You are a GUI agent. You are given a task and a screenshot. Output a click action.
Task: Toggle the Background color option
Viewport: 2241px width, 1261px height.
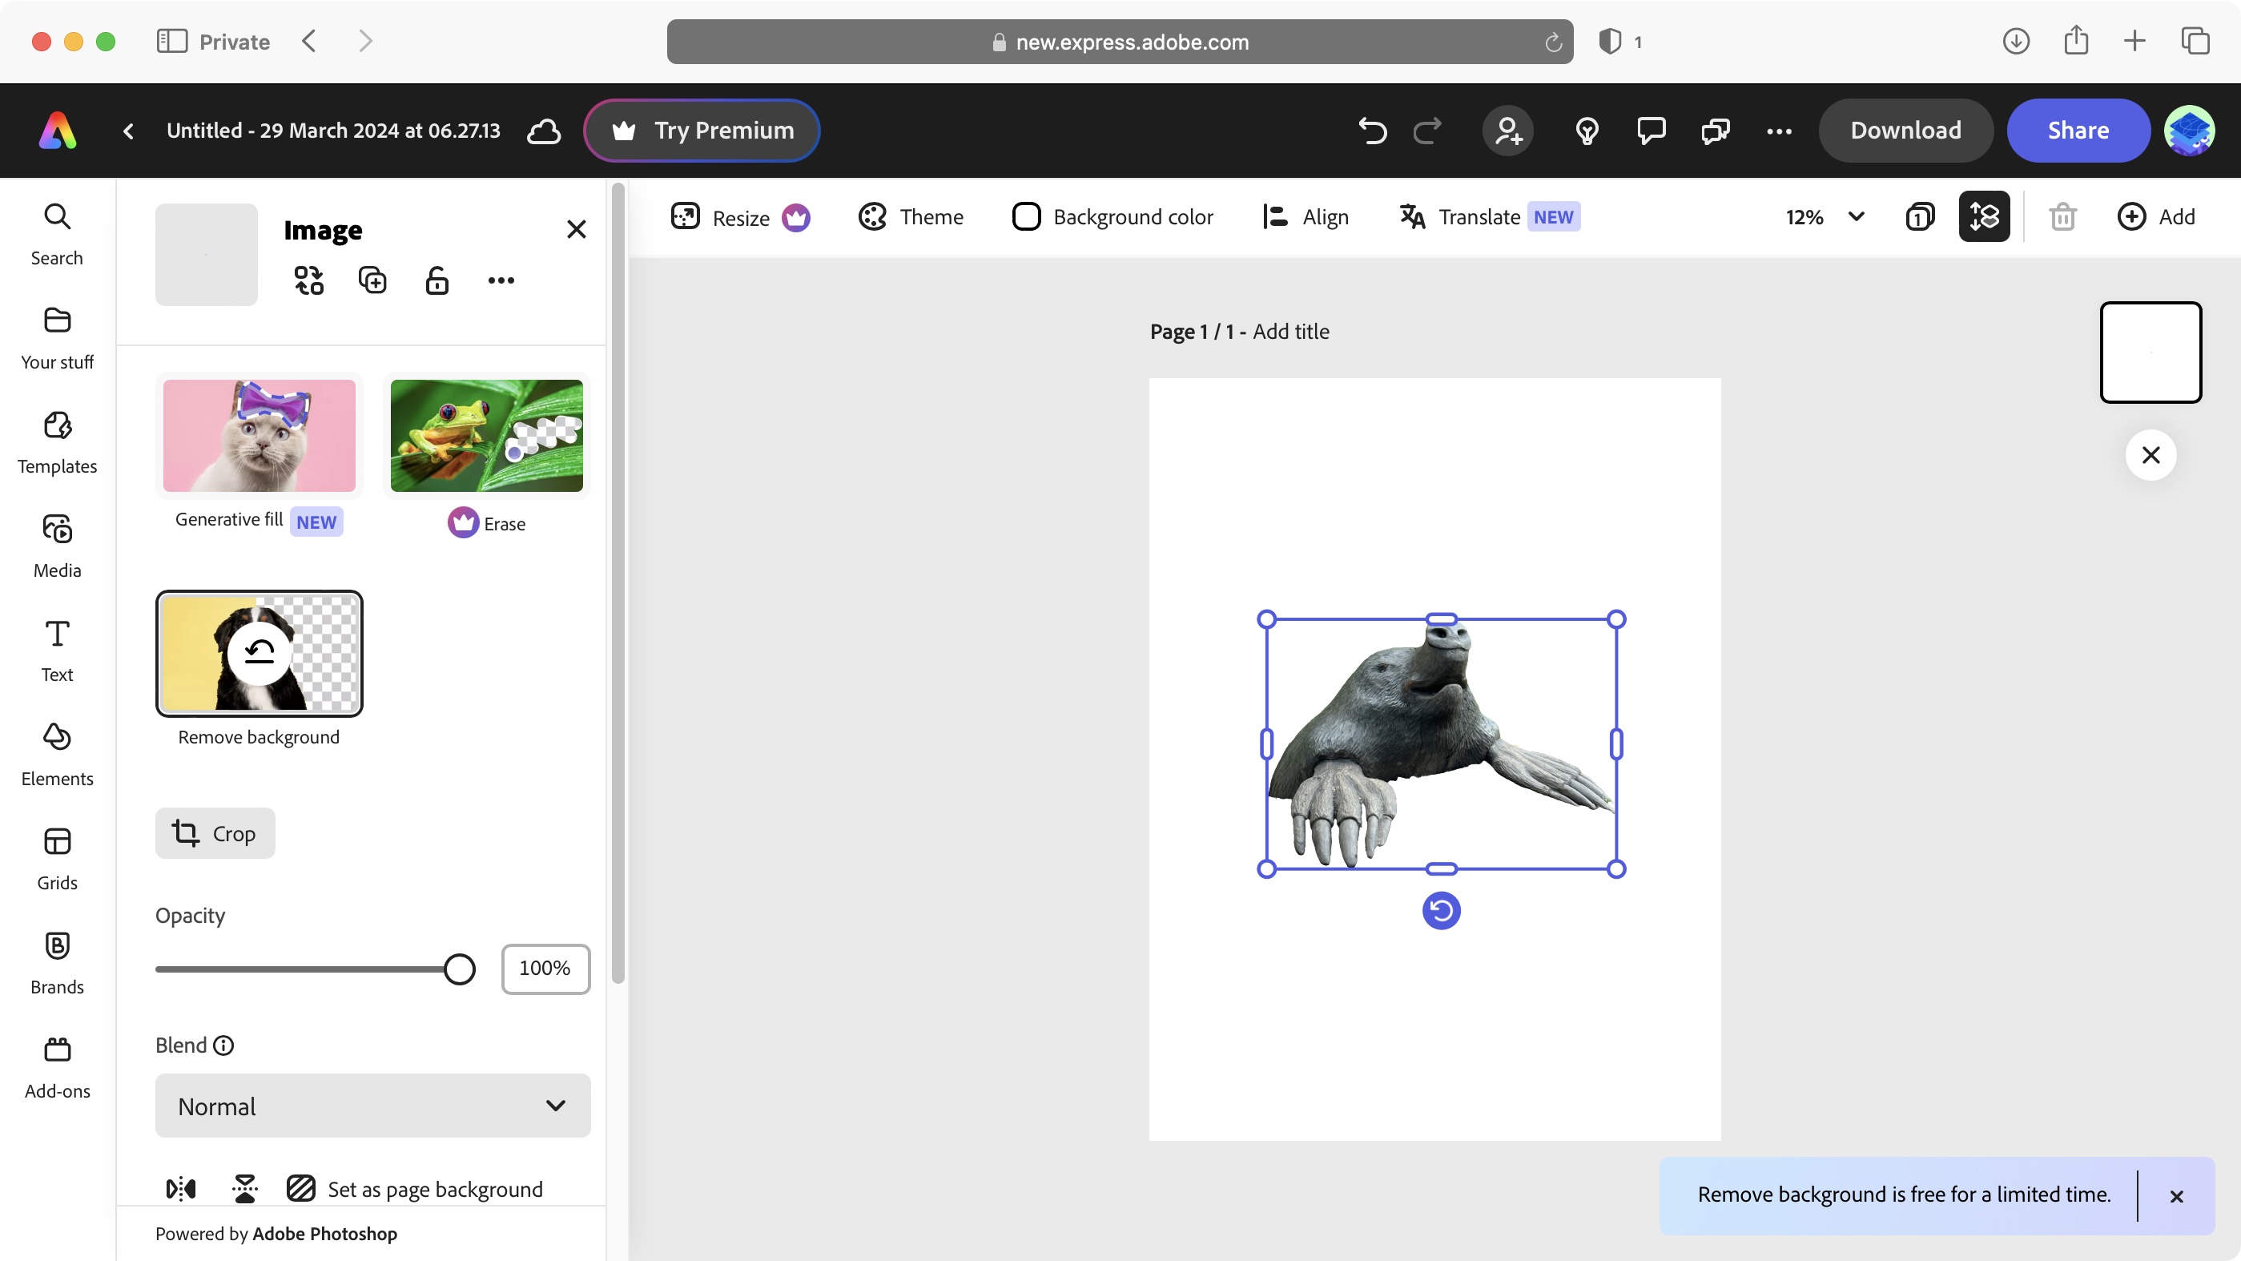click(1112, 217)
